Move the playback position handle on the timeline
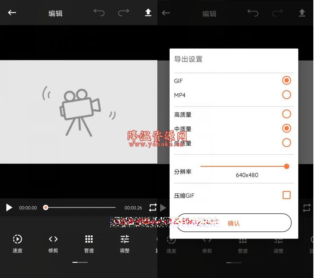This screenshot has height=278, width=314. [x=46, y=207]
